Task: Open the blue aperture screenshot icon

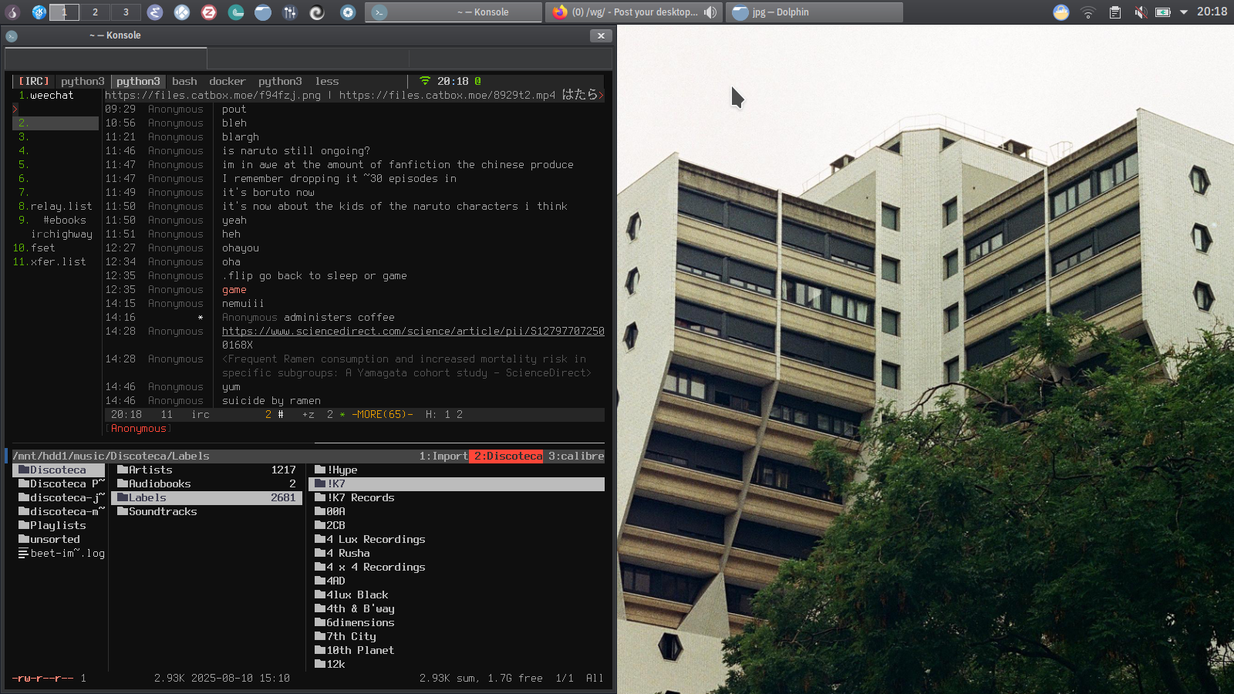Action: tap(348, 12)
